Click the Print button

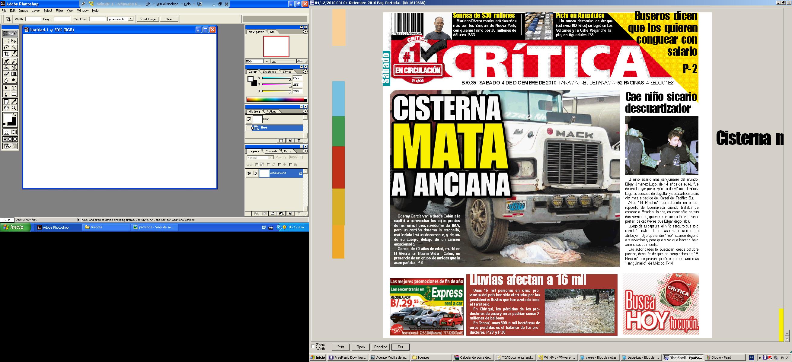tap(341, 347)
